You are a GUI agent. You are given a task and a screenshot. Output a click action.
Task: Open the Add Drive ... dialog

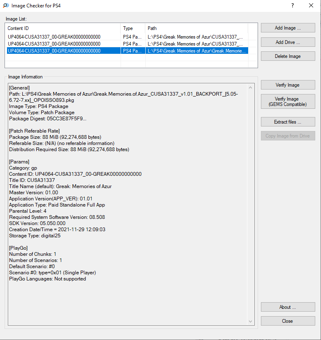(x=288, y=42)
